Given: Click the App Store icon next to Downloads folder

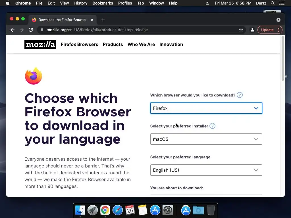Looking at the screenshot, I should (x=186, y=210).
